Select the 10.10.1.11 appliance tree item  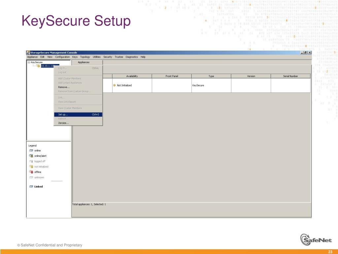pos(50,66)
